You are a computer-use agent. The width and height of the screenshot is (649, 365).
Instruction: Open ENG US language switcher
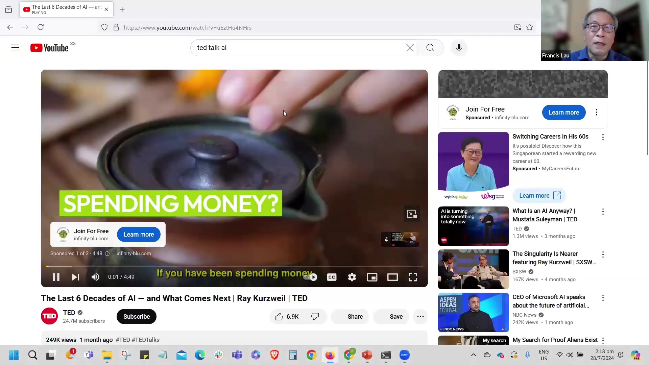[x=544, y=355]
